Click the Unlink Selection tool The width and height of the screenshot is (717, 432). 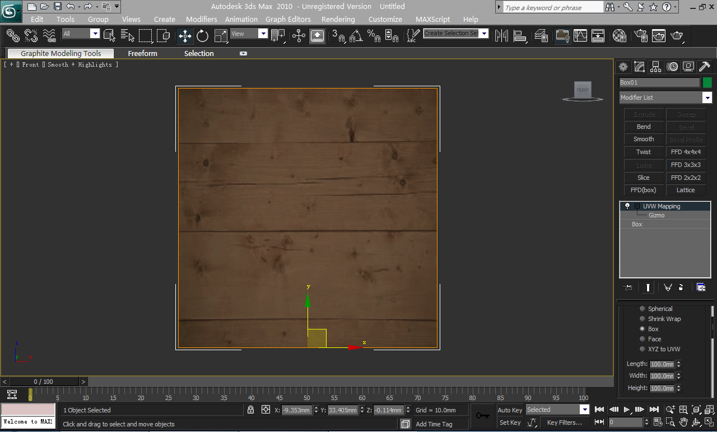(x=31, y=35)
